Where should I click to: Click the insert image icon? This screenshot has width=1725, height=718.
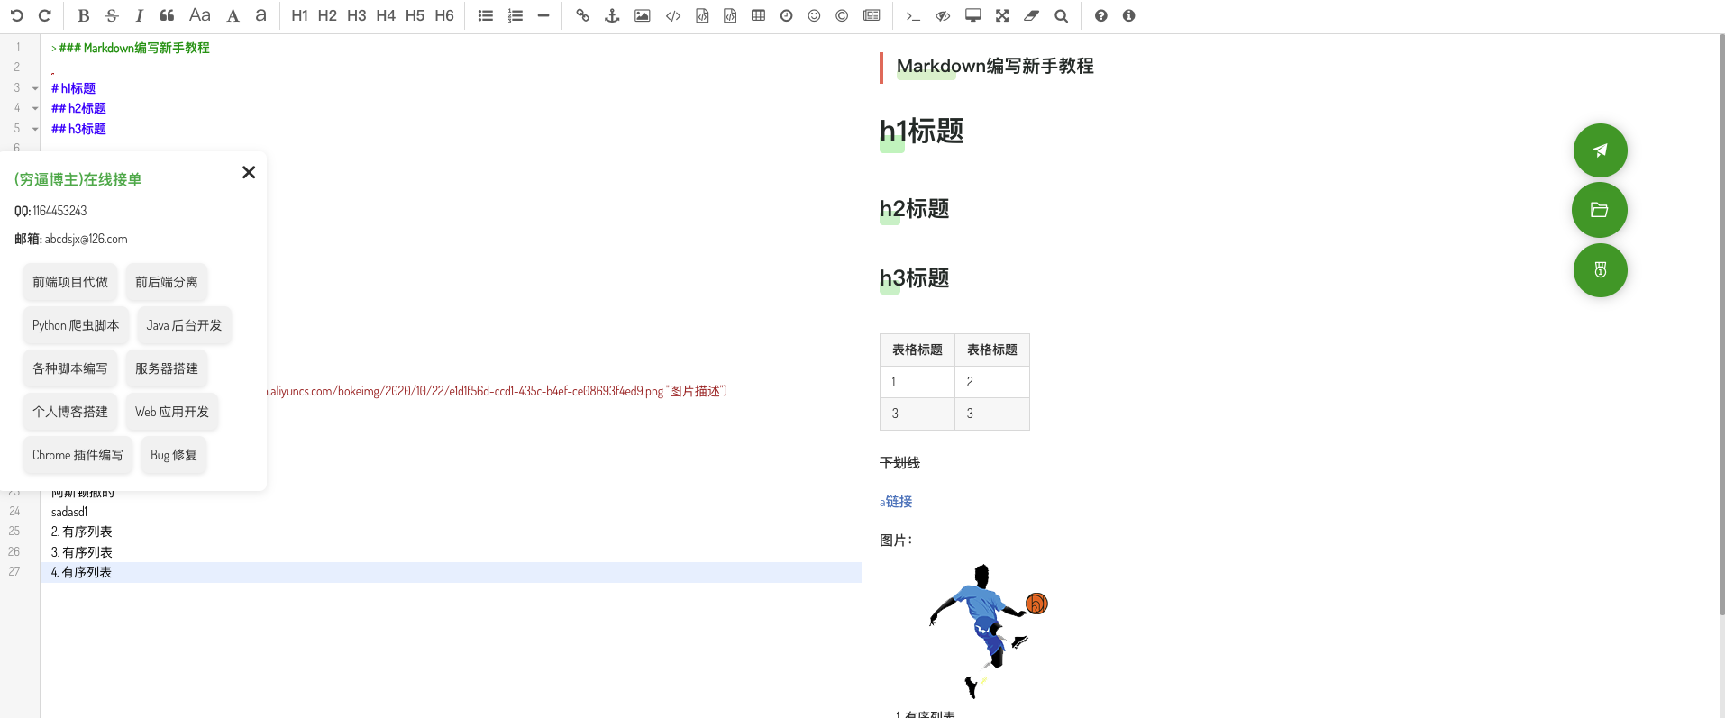pyautogui.click(x=642, y=15)
